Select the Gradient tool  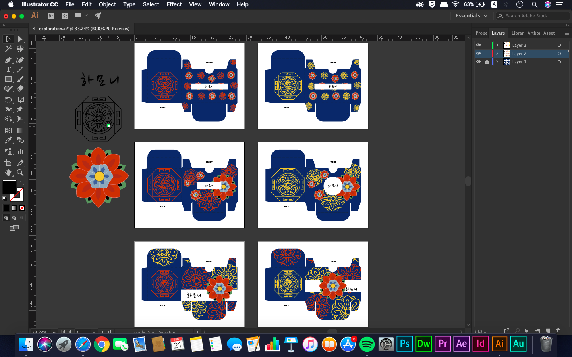coord(21,130)
